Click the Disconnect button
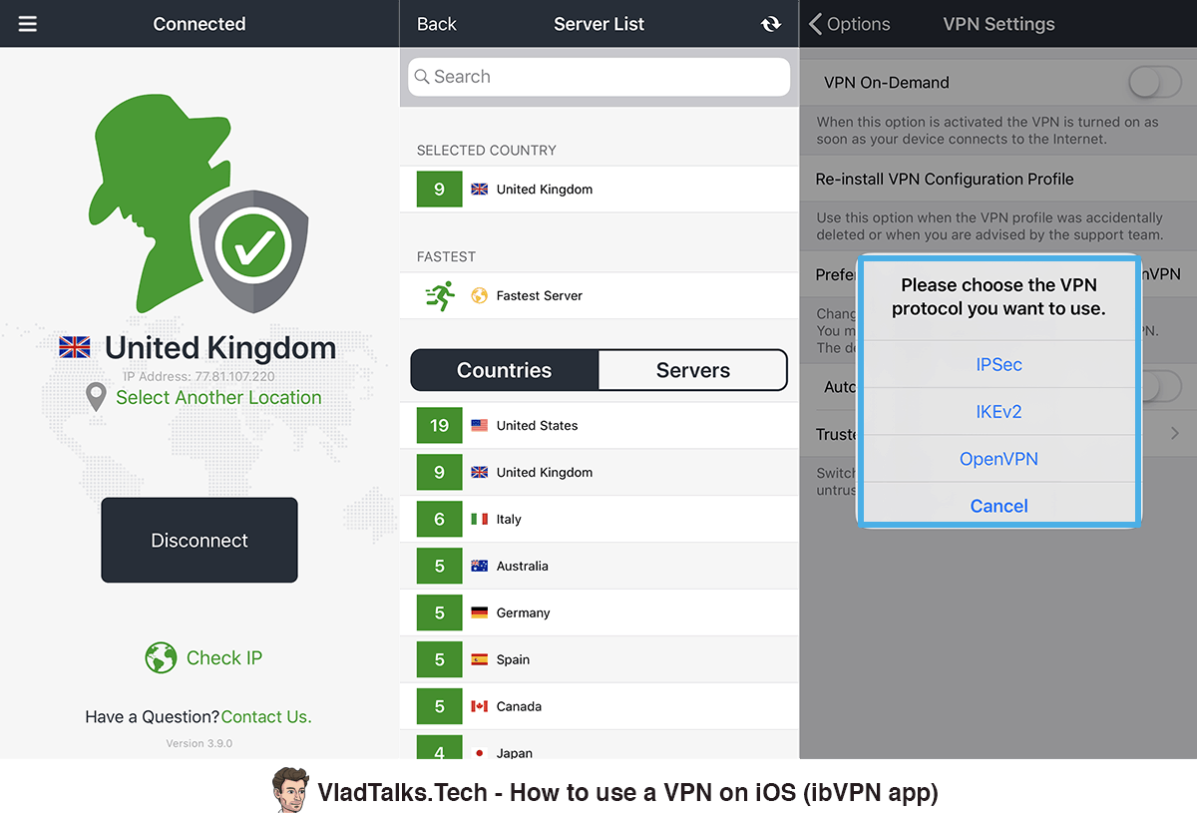 click(x=199, y=540)
